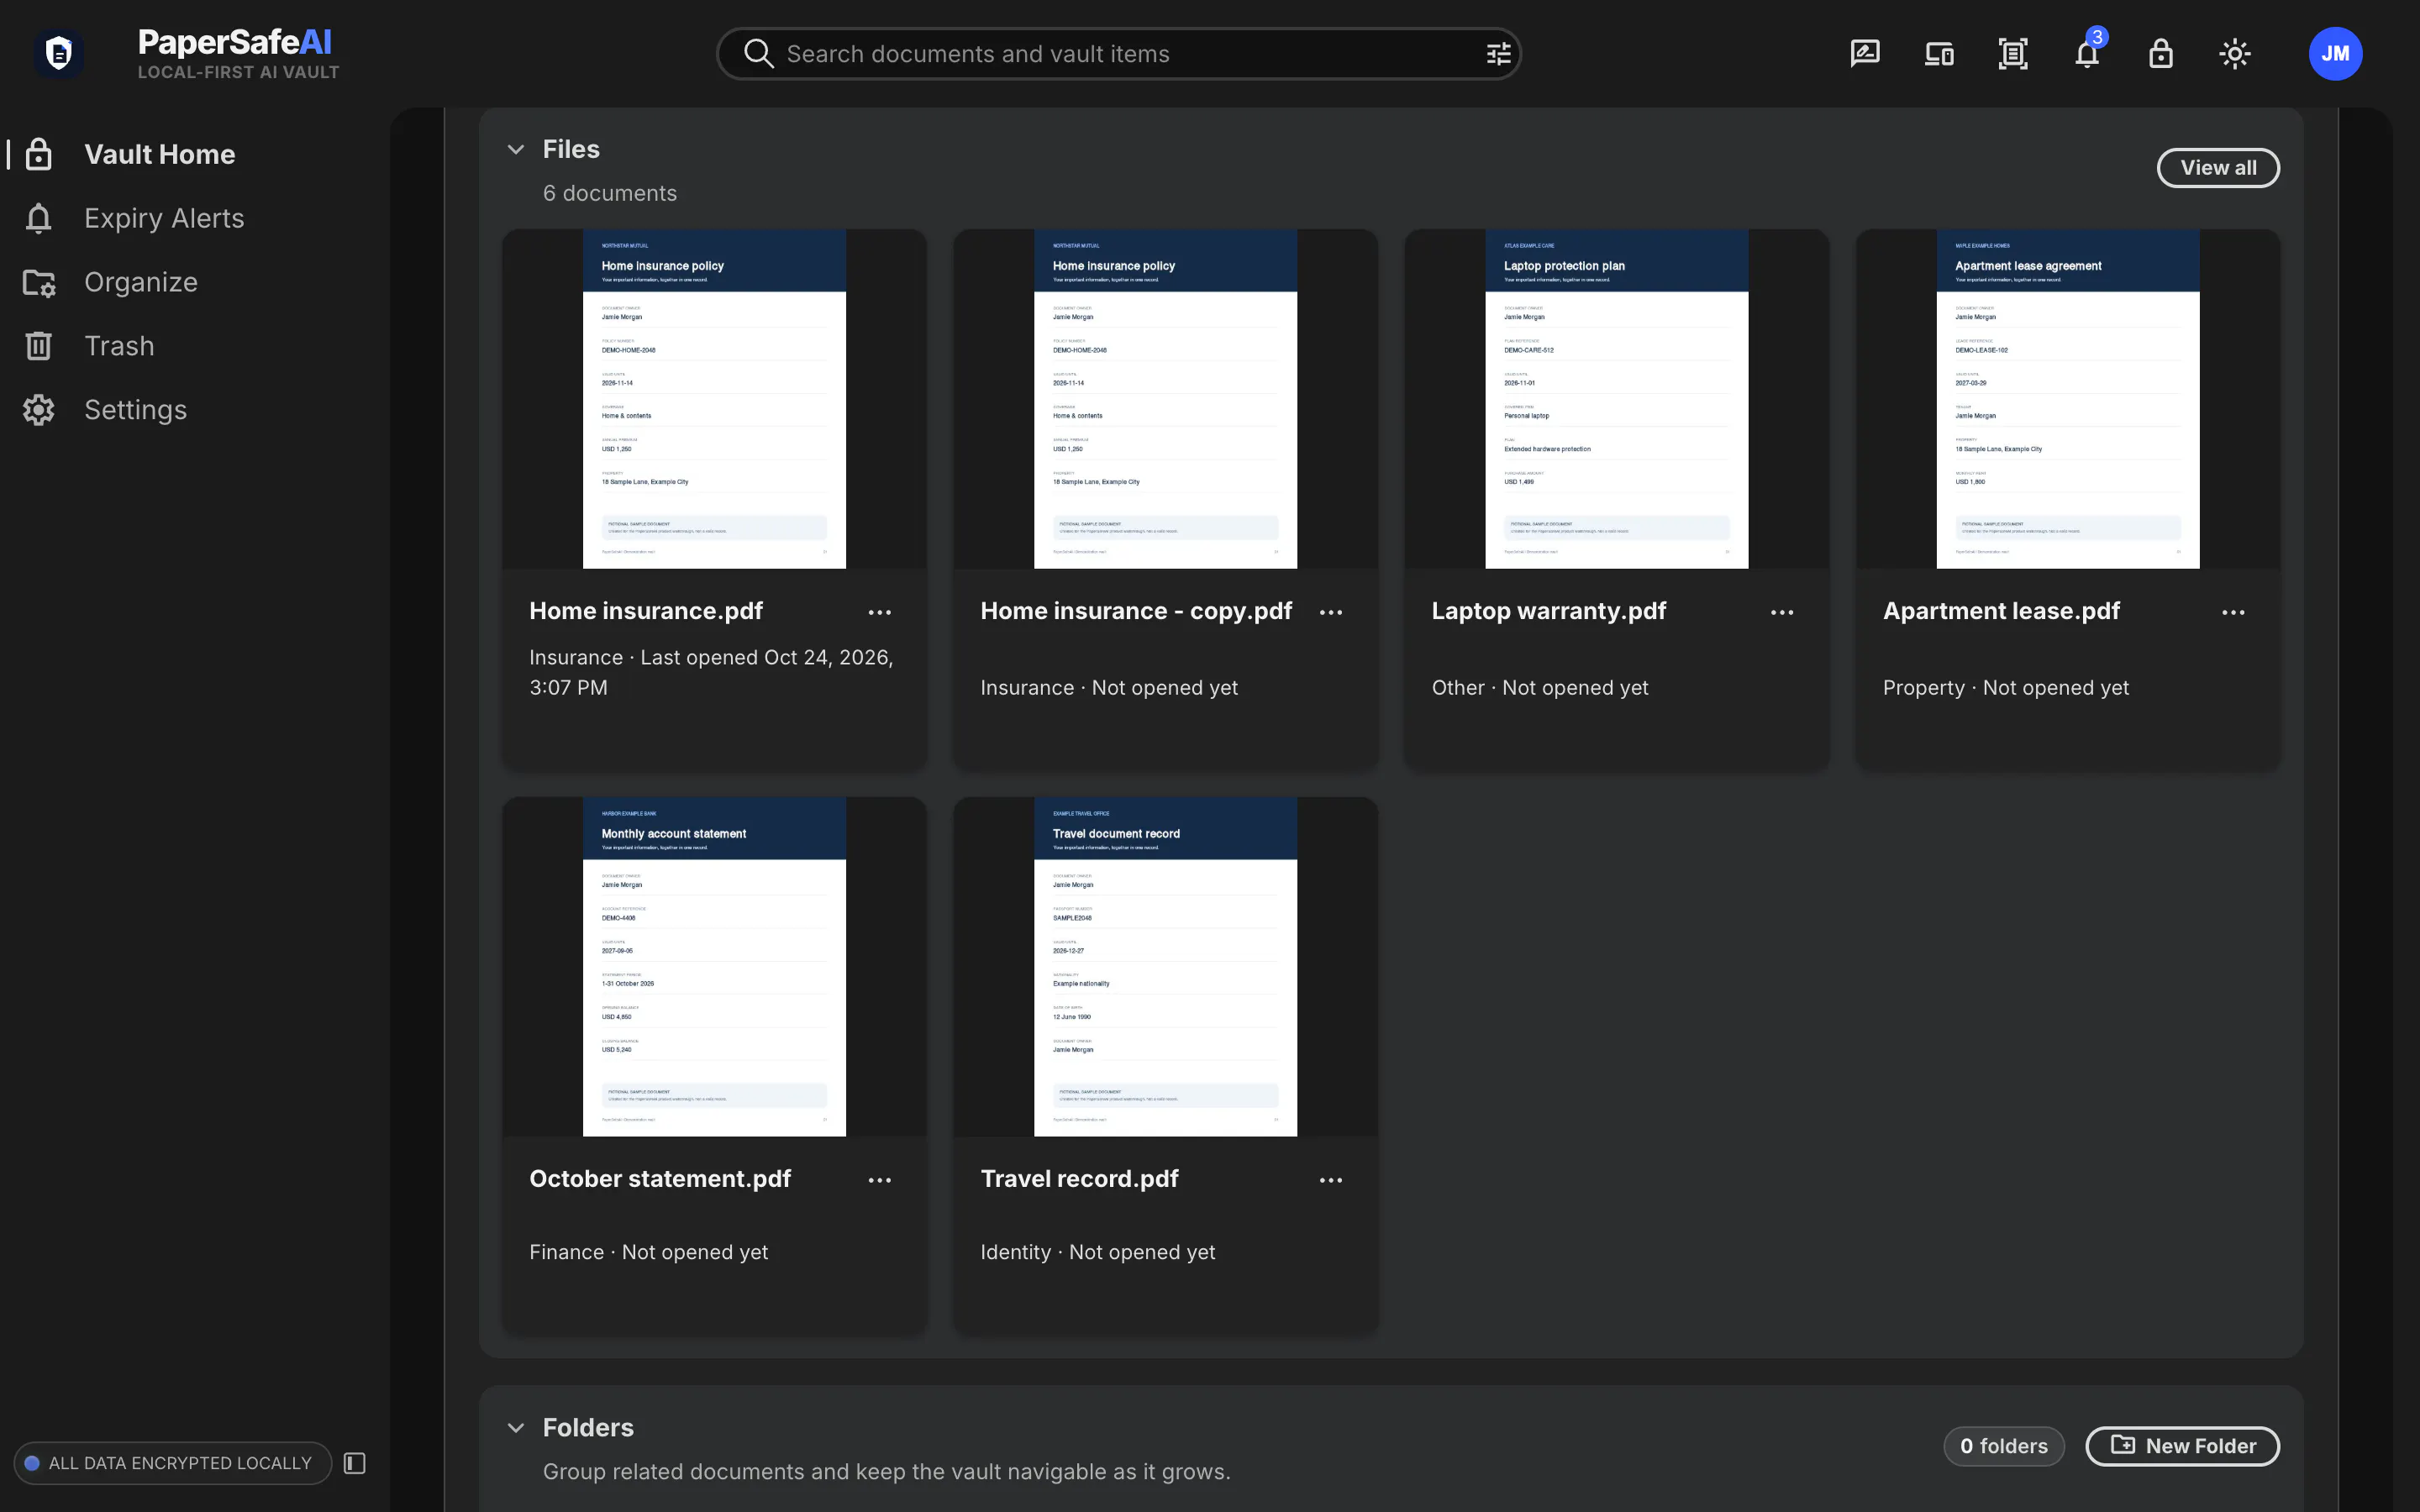Open more options for Home insurance - copy.pdf
The image size is (2420, 1512).
click(1331, 612)
